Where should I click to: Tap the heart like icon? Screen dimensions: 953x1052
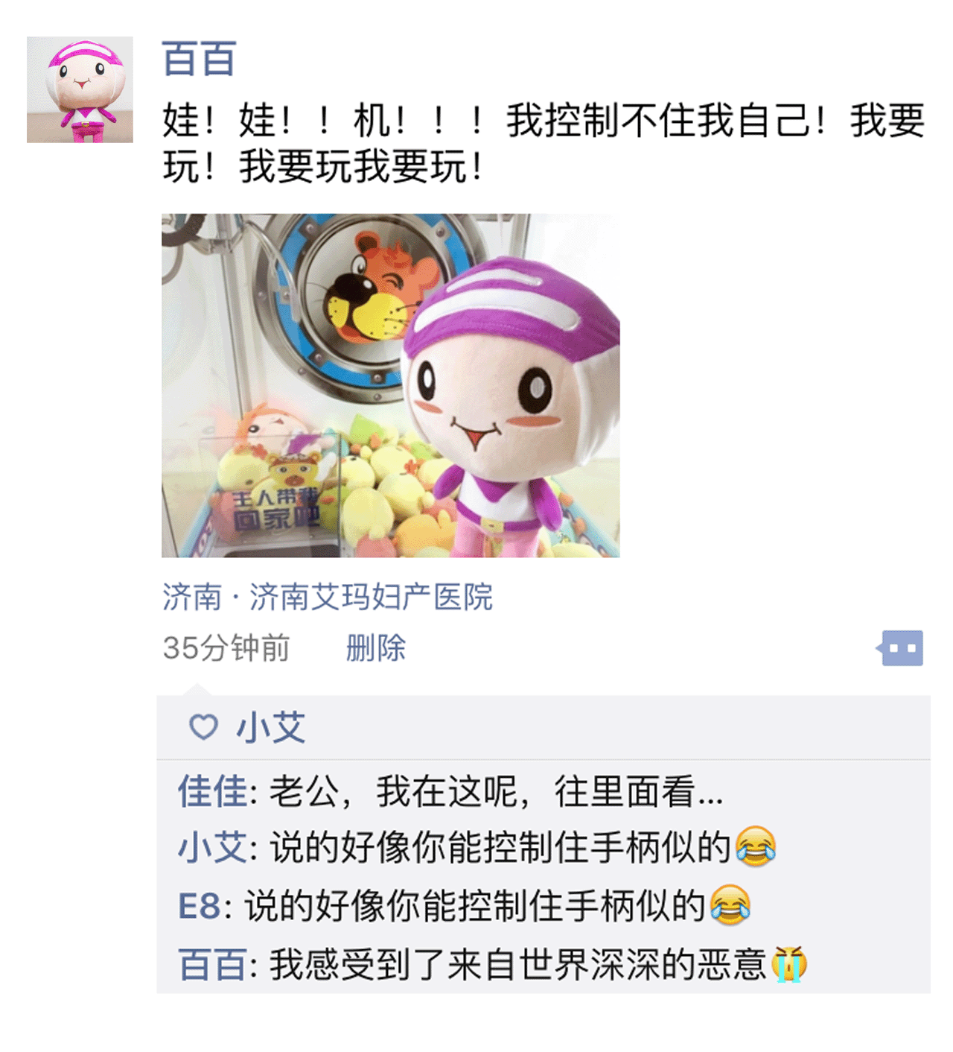(x=203, y=726)
